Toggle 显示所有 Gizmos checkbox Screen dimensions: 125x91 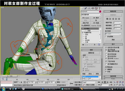pos(106,58)
